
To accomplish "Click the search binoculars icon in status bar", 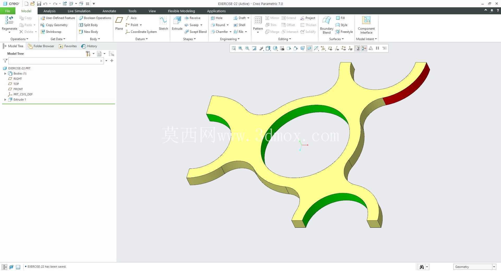I will tap(421, 267).
